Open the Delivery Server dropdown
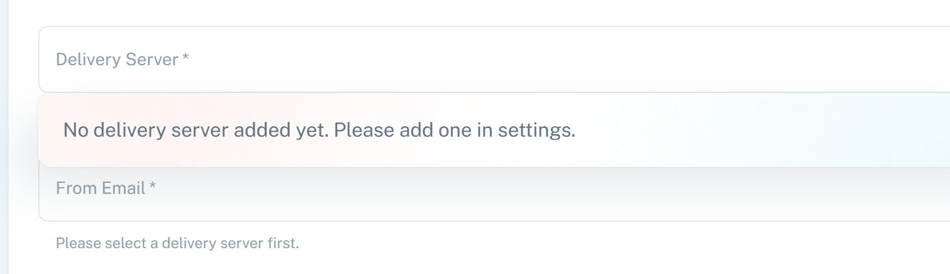 [x=494, y=59]
